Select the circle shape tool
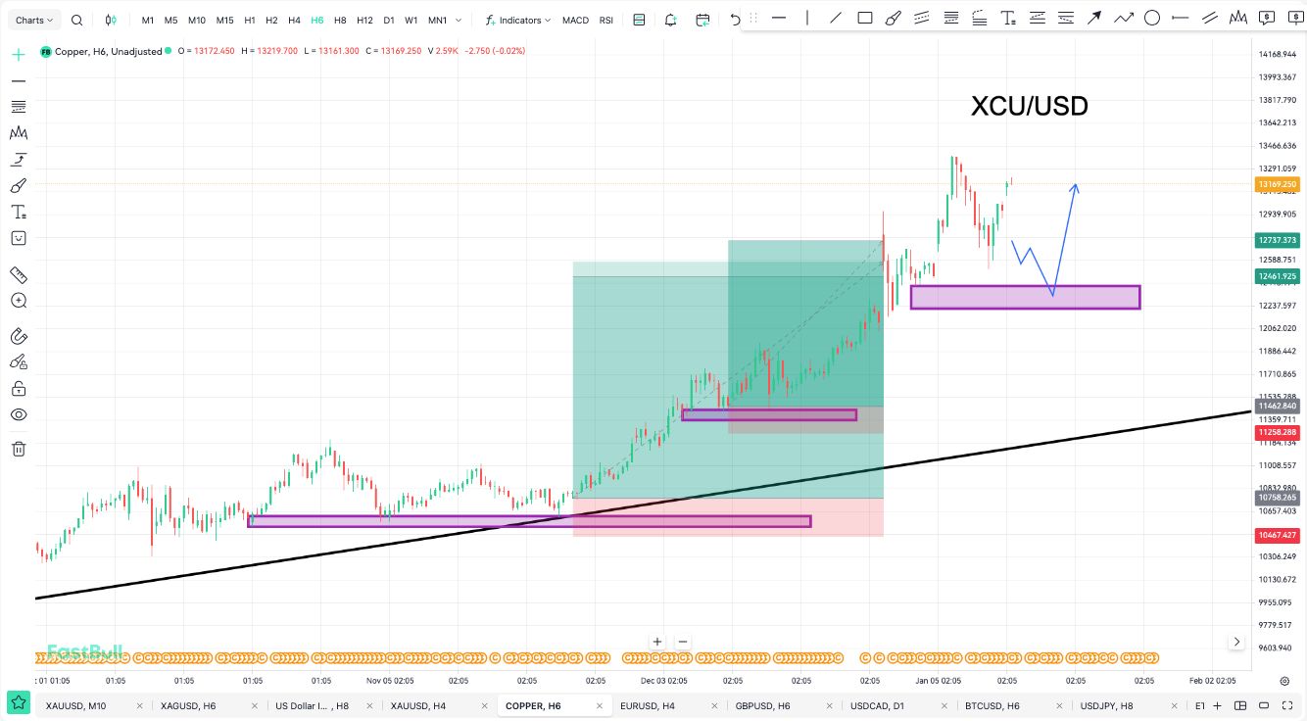This screenshot has width=1307, height=721. pos(1152,18)
